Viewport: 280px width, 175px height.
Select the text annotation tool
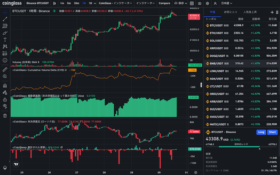pos(5,40)
